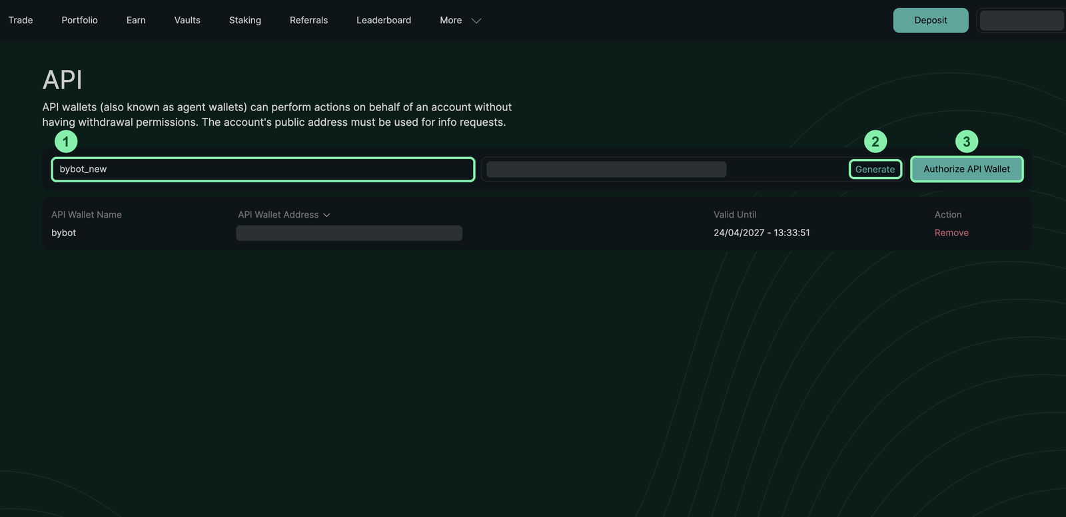1066x517 pixels.
Task: Go to Portfolio in the top navigation
Action: click(79, 20)
